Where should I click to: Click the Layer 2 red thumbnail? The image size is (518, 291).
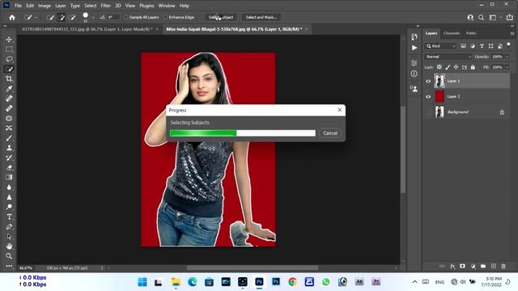point(439,97)
